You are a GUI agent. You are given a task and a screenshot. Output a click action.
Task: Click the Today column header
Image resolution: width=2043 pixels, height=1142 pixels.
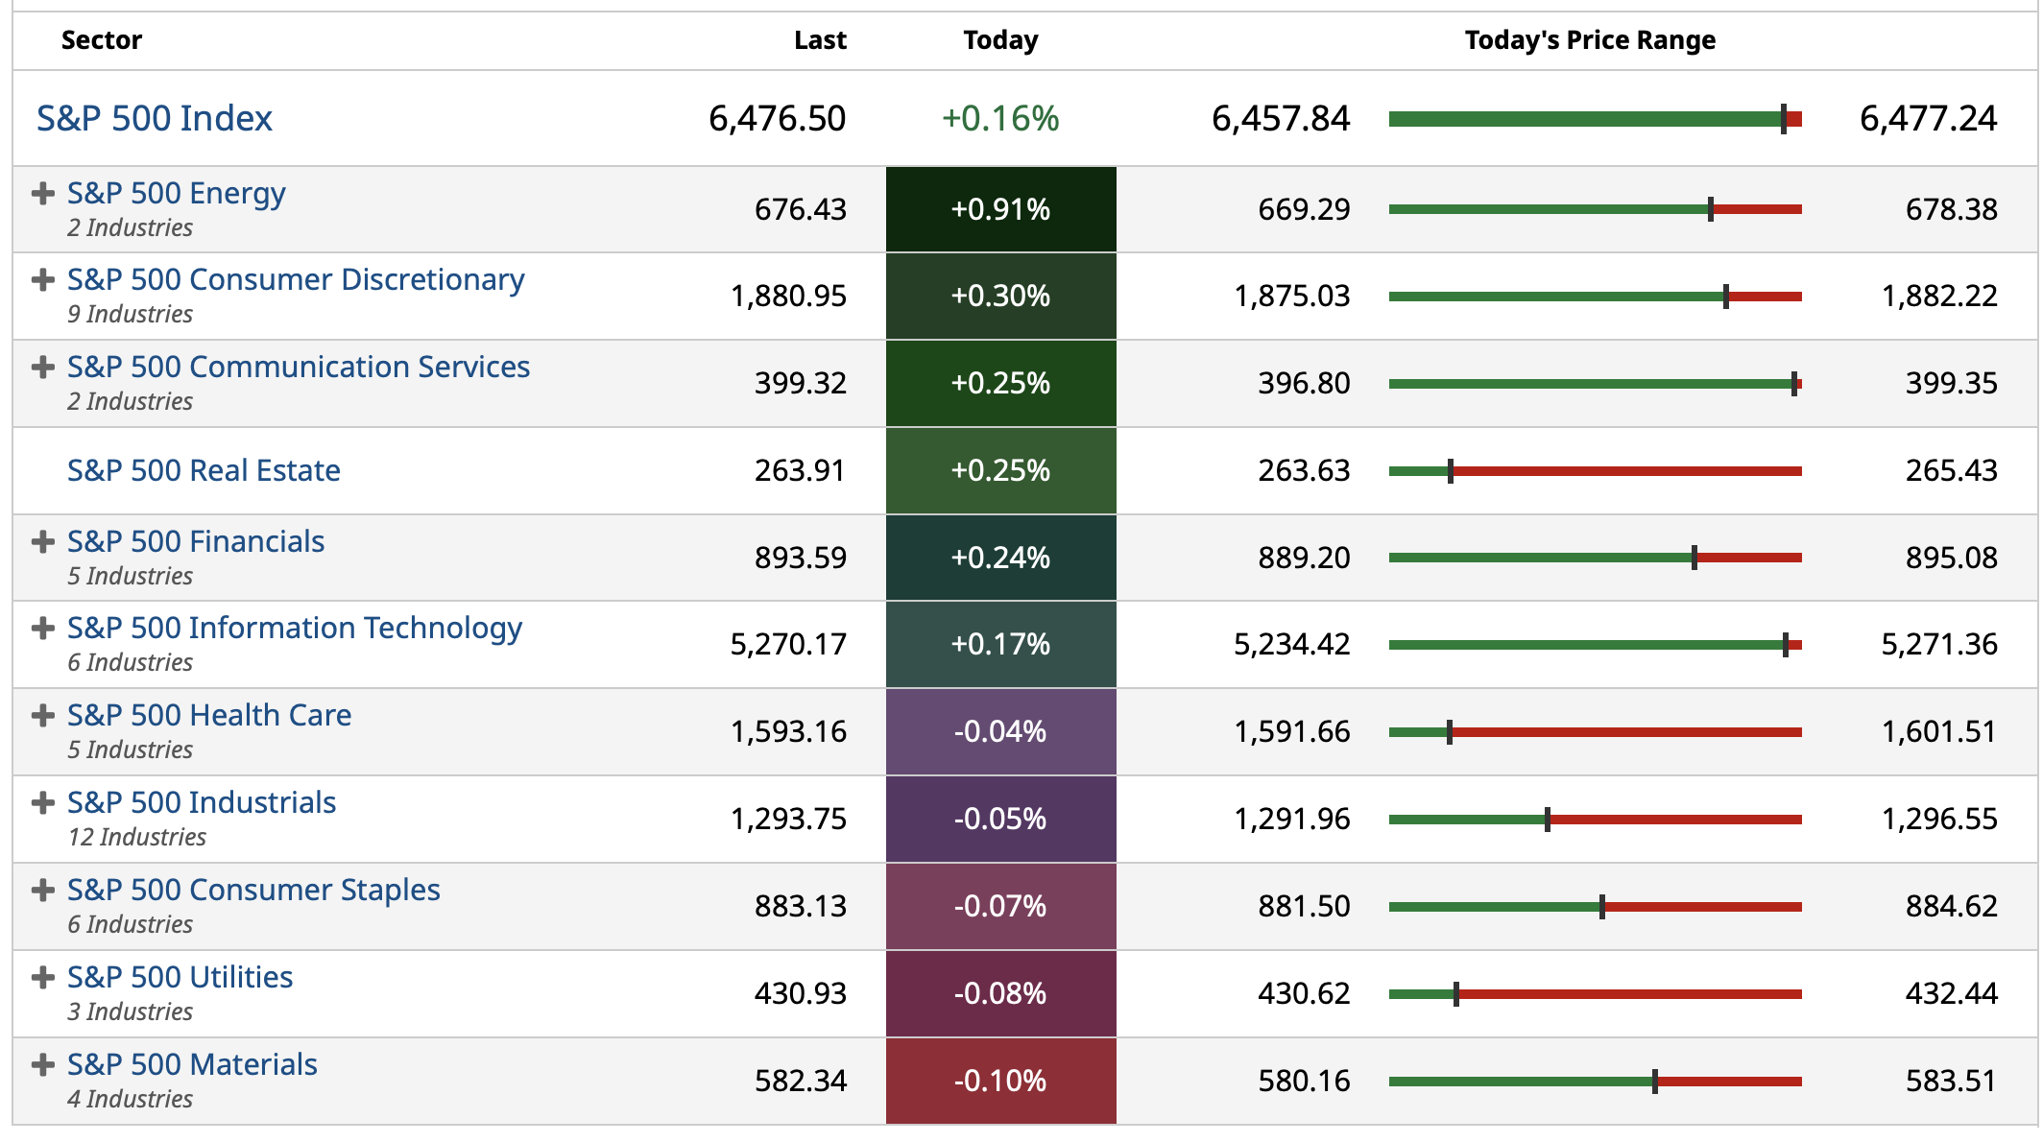tap(1000, 40)
